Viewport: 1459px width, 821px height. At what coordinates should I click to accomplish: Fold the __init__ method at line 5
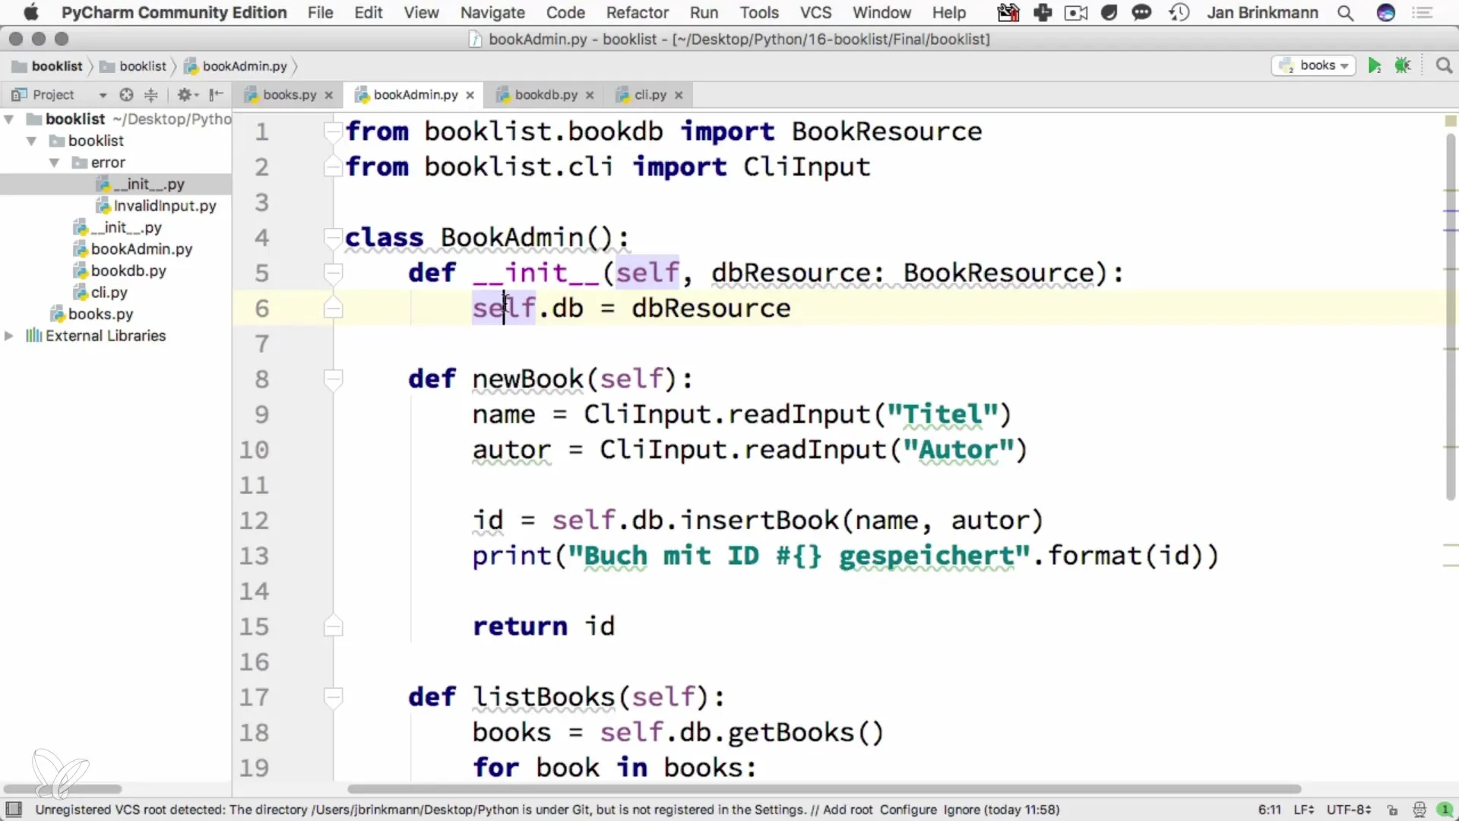pyautogui.click(x=333, y=273)
